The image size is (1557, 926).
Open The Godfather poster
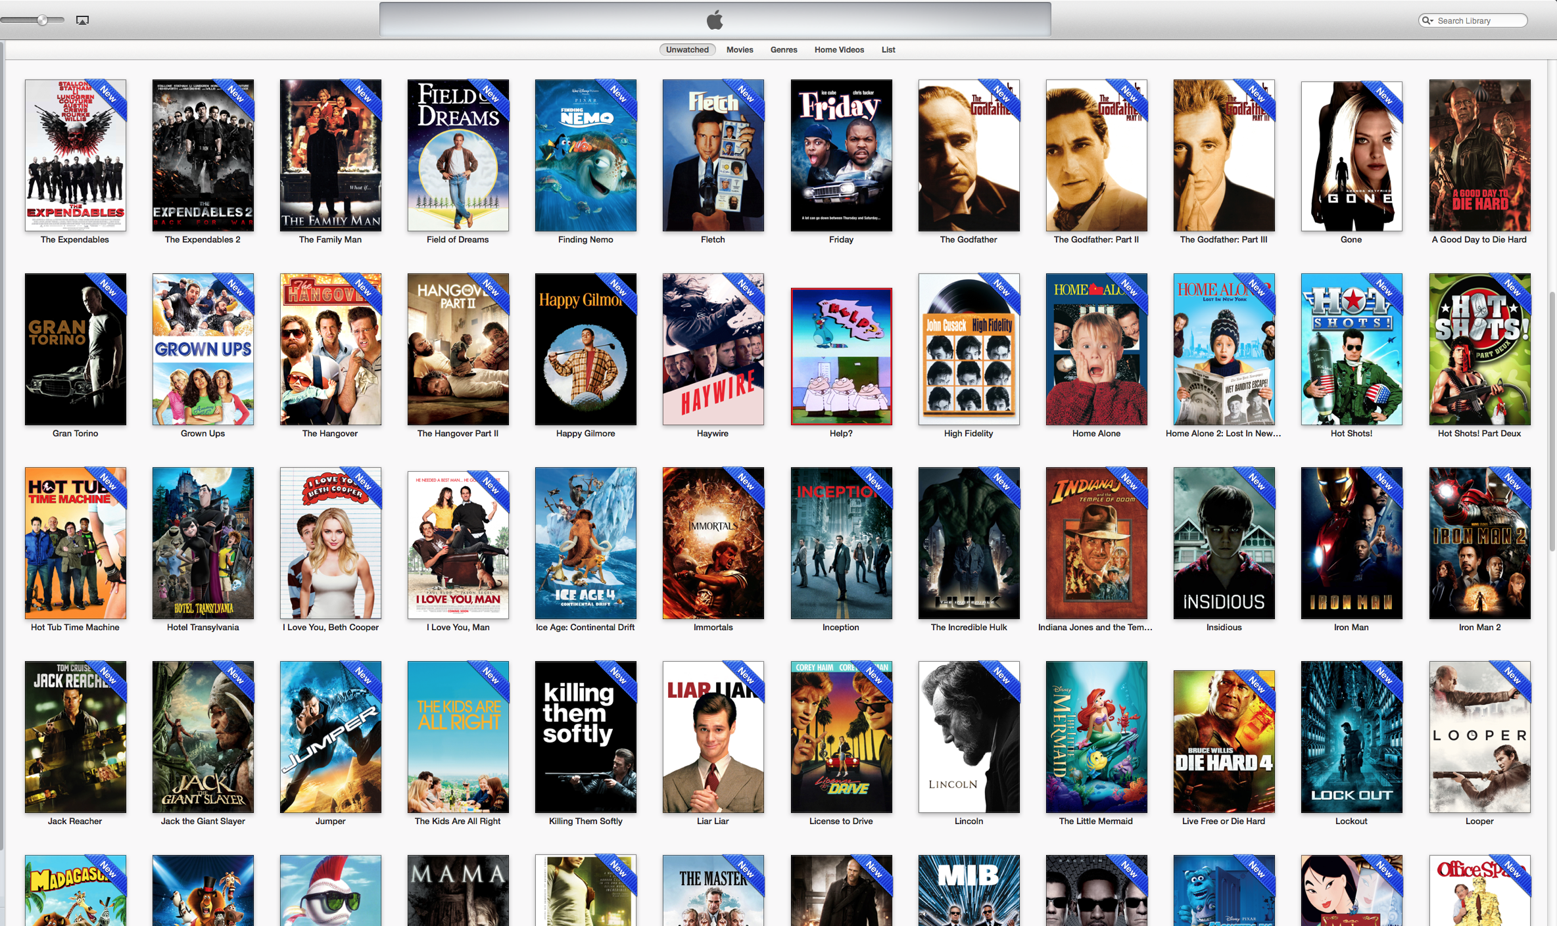(969, 155)
